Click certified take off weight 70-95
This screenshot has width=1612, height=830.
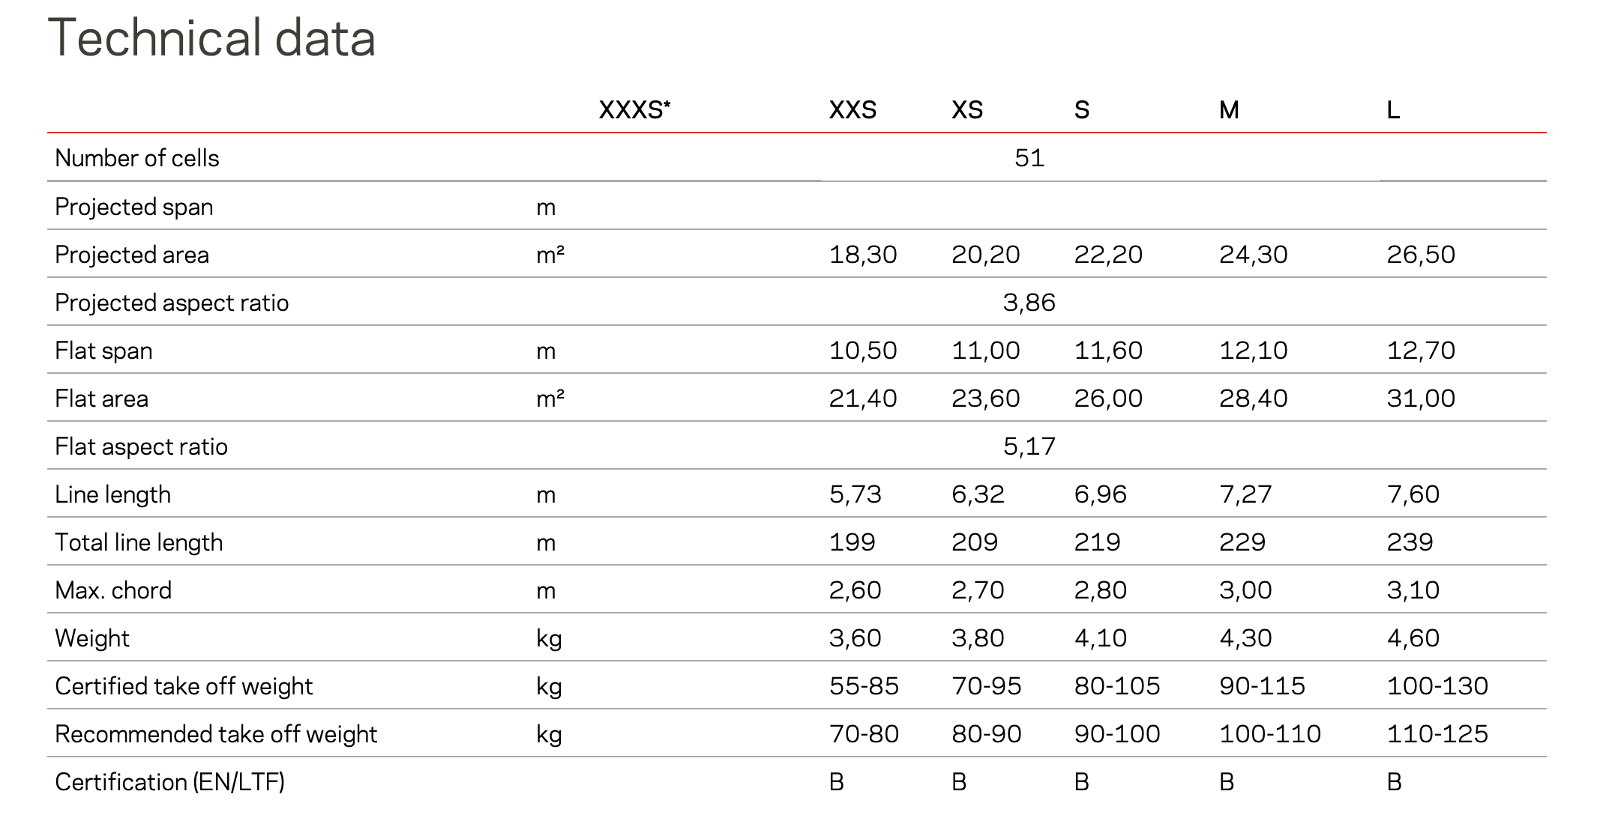point(987,686)
